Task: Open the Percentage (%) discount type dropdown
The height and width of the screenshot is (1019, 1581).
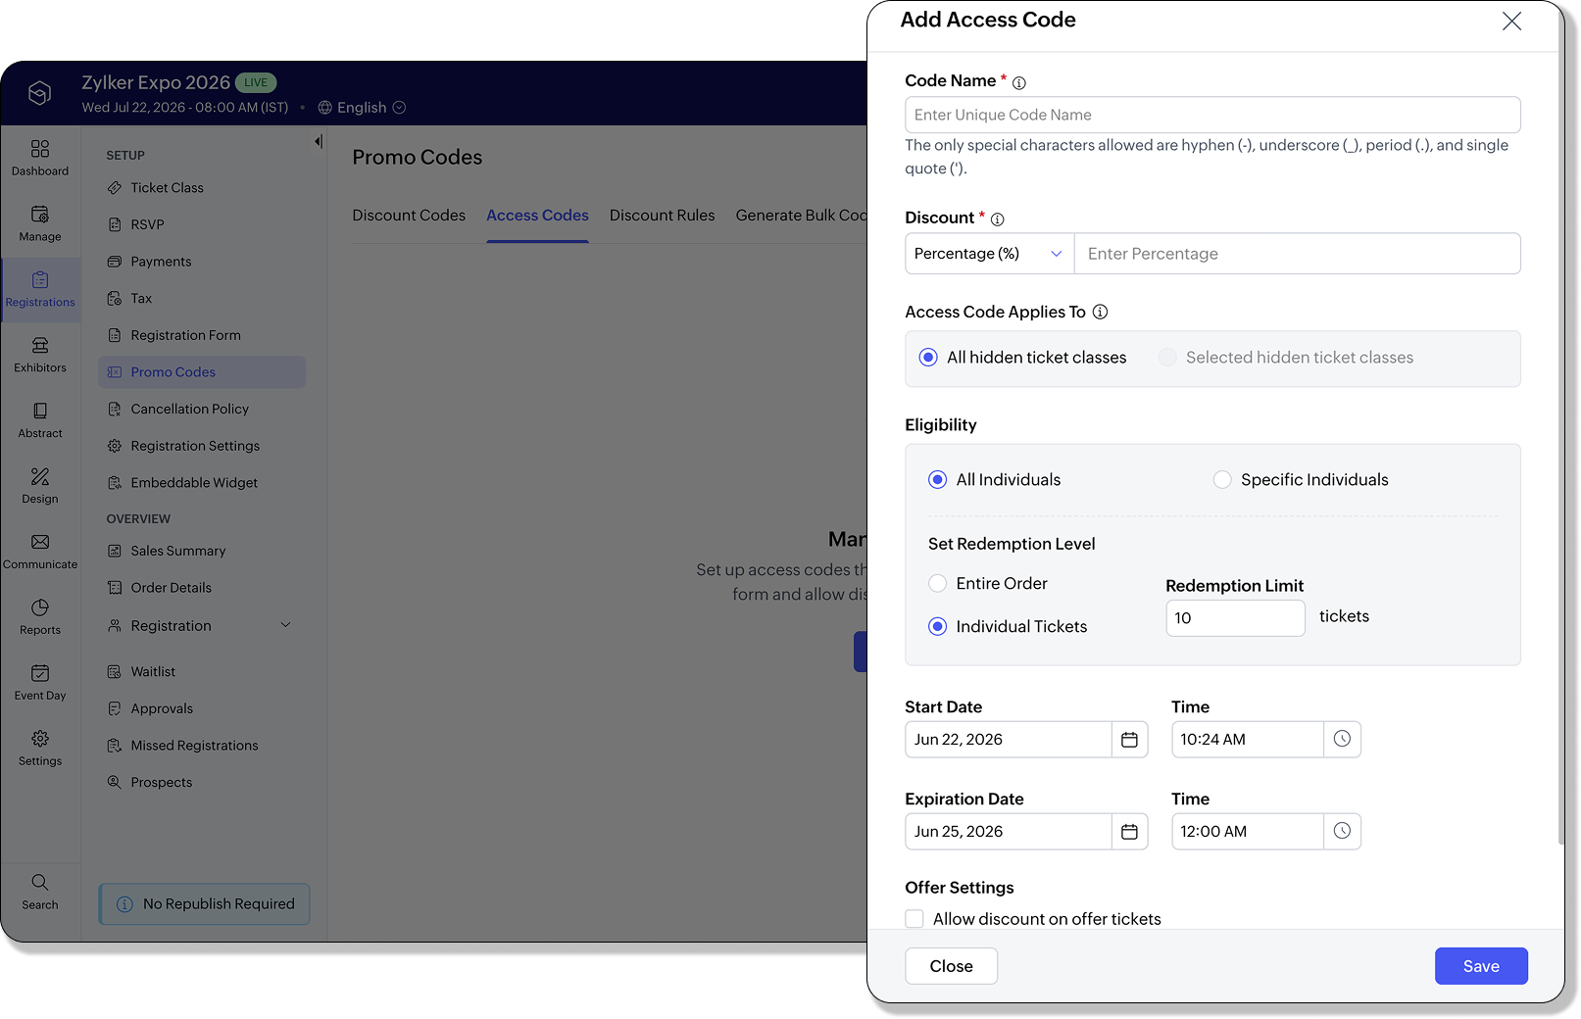Action: click(989, 254)
